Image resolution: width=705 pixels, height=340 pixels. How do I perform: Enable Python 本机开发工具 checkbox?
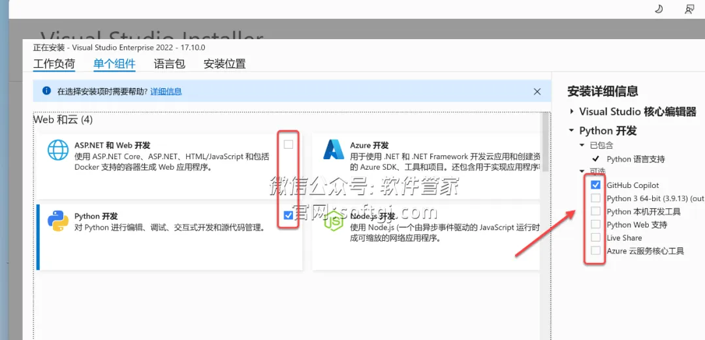596,211
